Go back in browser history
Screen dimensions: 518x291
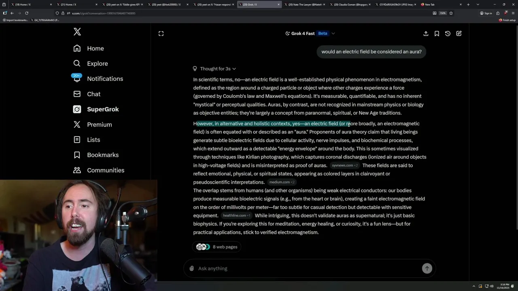[x=12, y=13]
